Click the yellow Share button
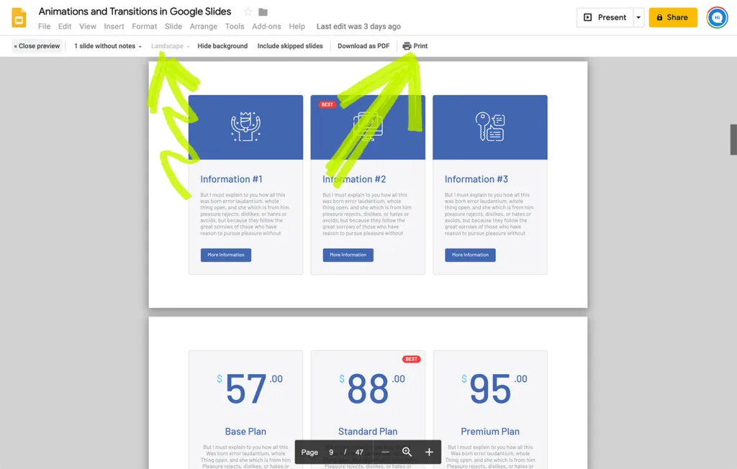This screenshot has width=737, height=469. click(673, 17)
